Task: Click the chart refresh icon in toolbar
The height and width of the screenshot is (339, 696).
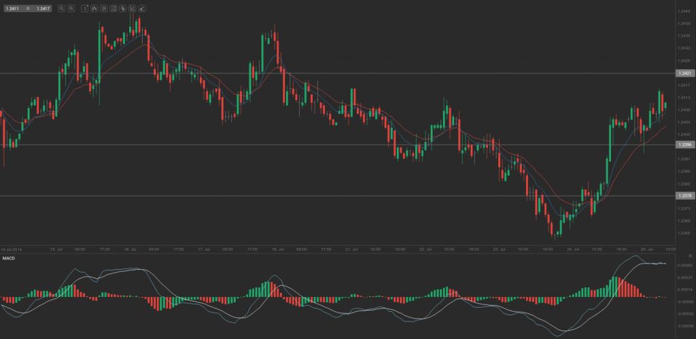Action: pyautogui.click(x=113, y=9)
